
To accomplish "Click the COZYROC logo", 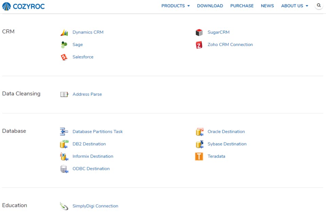I will (x=23, y=6).
